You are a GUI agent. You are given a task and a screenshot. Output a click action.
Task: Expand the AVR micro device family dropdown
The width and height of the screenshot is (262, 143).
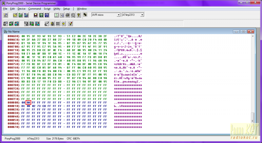(x=119, y=15)
